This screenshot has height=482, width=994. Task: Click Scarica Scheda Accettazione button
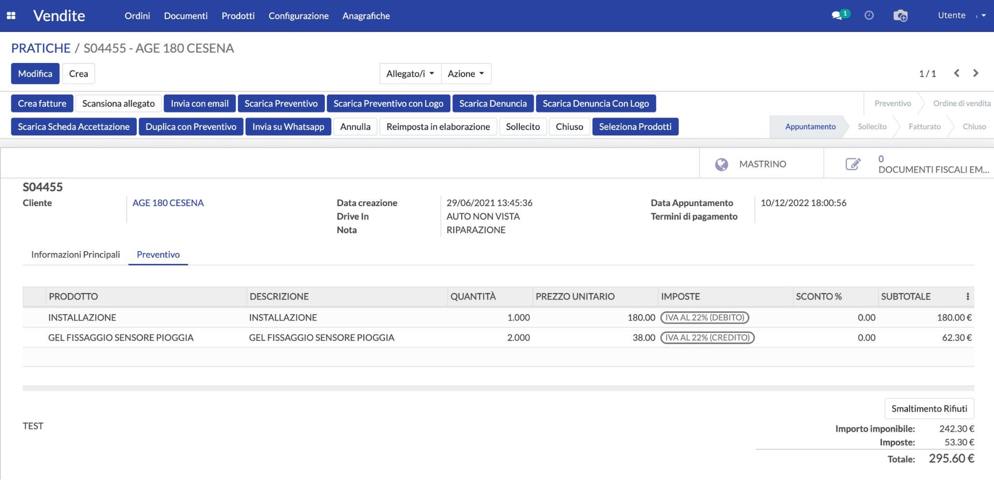(x=74, y=127)
